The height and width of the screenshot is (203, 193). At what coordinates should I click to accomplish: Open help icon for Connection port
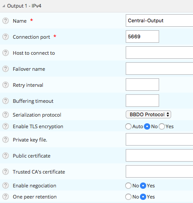[x=5, y=37]
